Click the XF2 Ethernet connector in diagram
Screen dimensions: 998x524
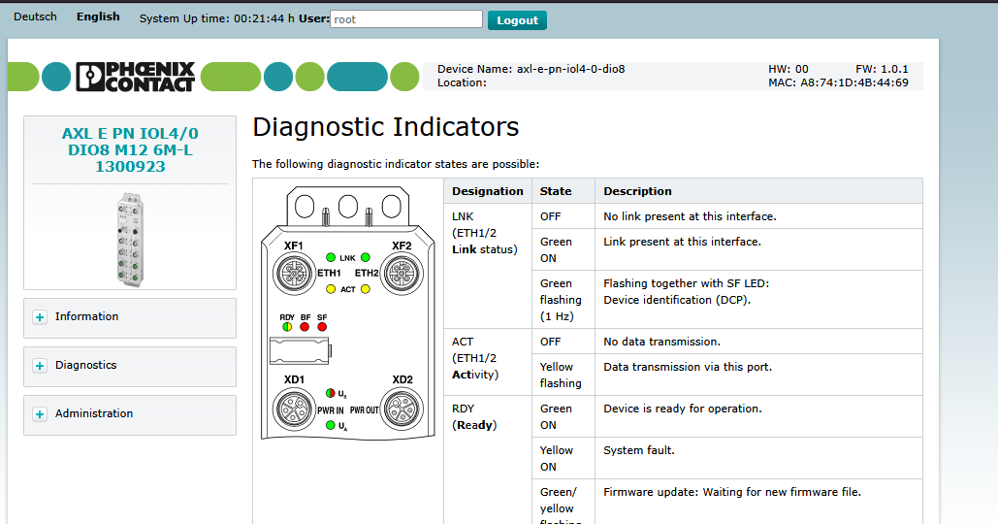point(402,278)
